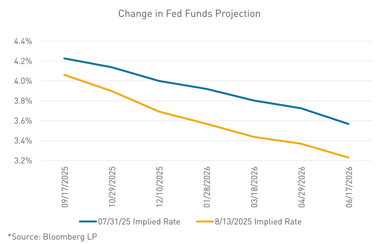379x244 pixels.
Task: Click the orange line's point at 06/17/2026
Action: click(x=348, y=158)
